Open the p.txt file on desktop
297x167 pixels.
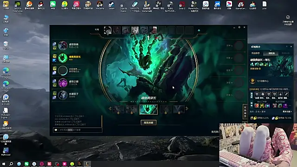tap(265, 5)
